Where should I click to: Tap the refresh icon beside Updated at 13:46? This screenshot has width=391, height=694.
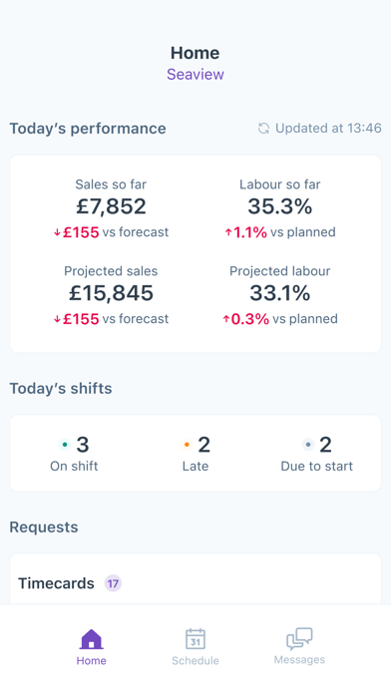263,129
